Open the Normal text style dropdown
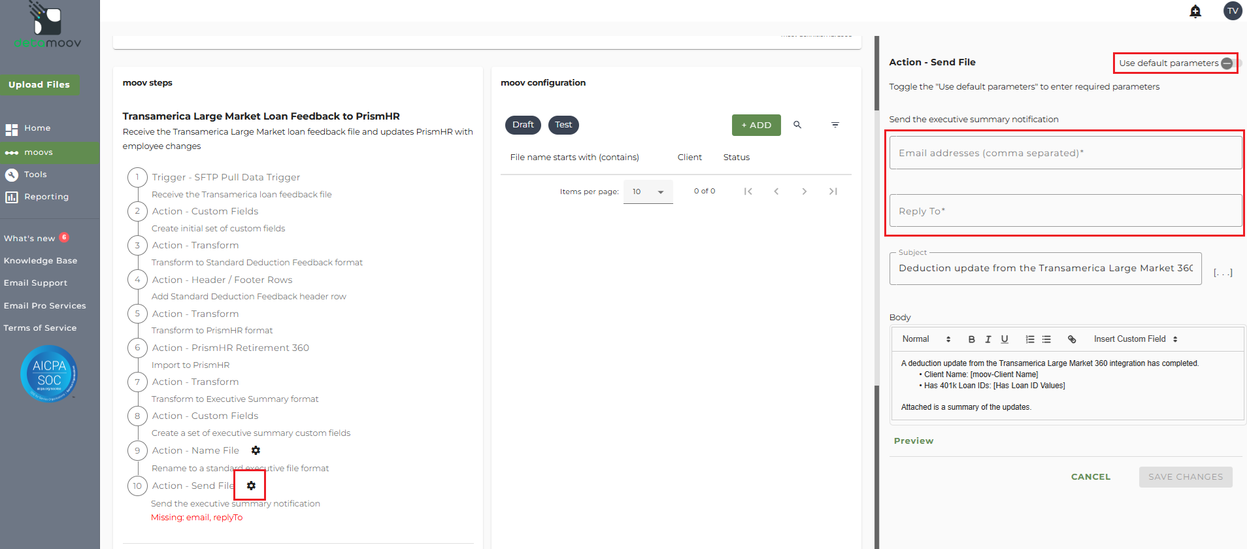The height and width of the screenshot is (549, 1247). click(926, 339)
